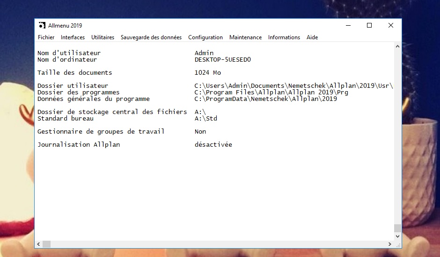The image size is (440, 257).
Task: Click the horizontal scrollbar left arrow
Action: click(x=38, y=244)
